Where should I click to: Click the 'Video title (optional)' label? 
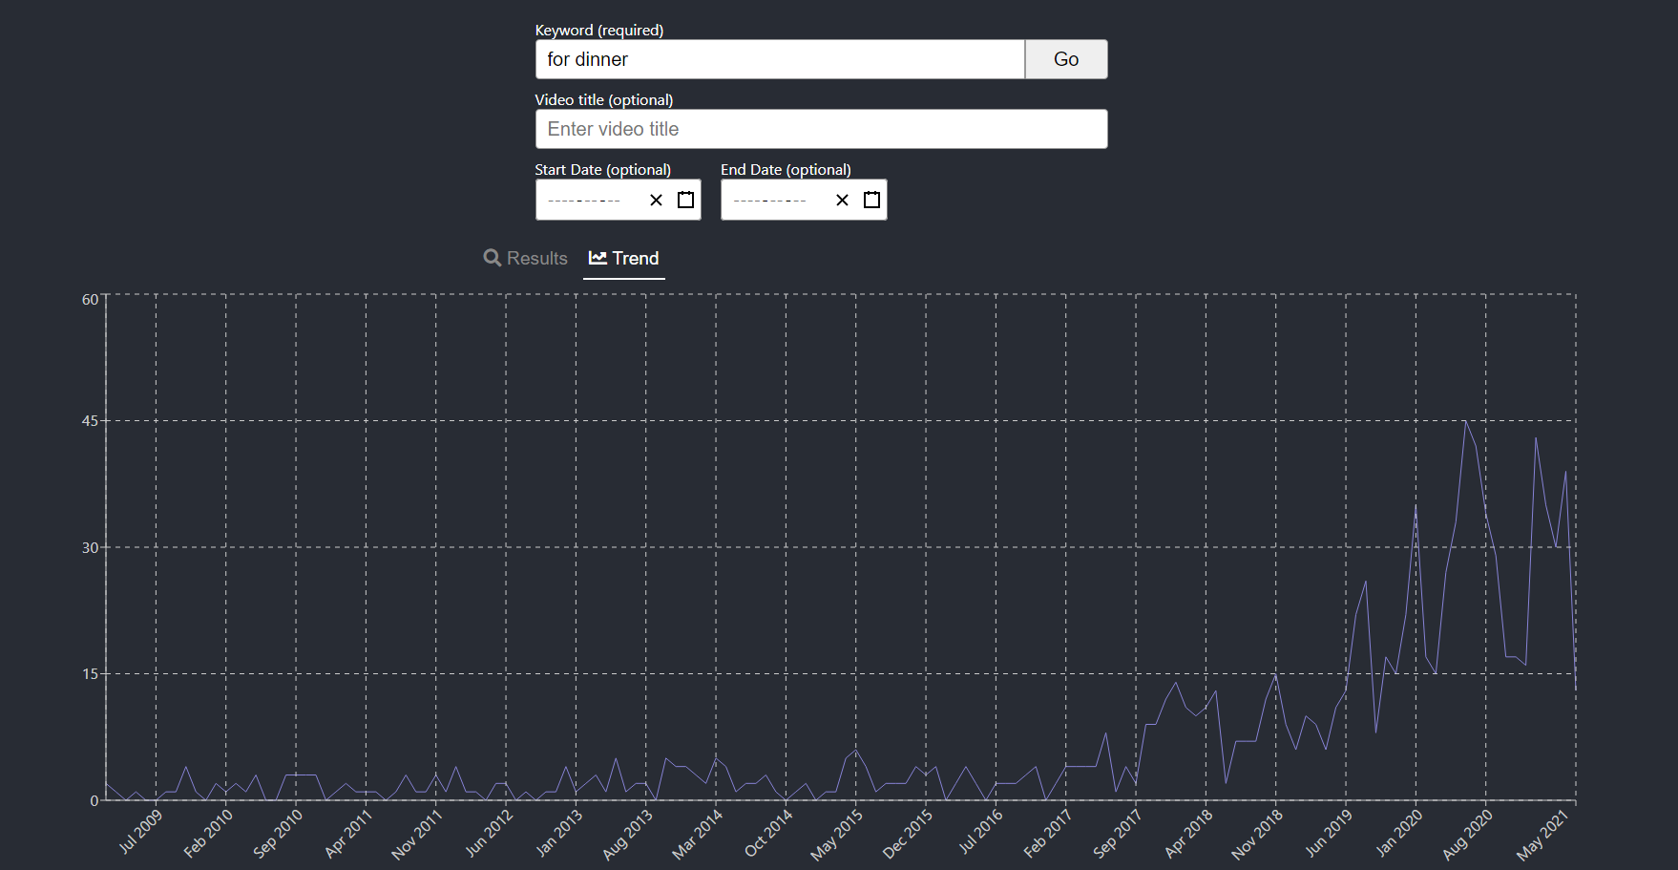[x=604, y=99]
